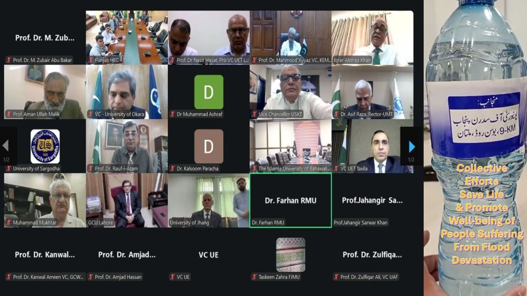The image size is (527, 296).
Task: Select the University of Jhang video tile
Action: pyautogui.click(x=209, y=200)
